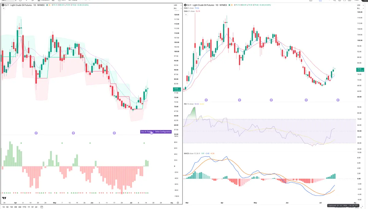Screen dimensions: 368x209
Task: Select the MACD close 12 26 9 legend
Action: [192, 154]
